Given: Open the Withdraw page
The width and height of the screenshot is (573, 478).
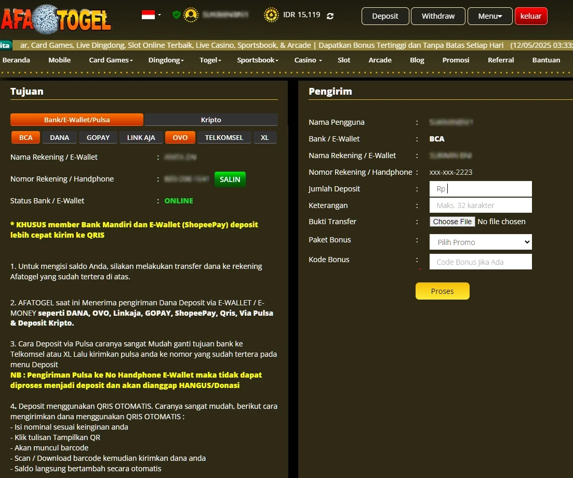Looking at the screenshot, I should 438,16.
